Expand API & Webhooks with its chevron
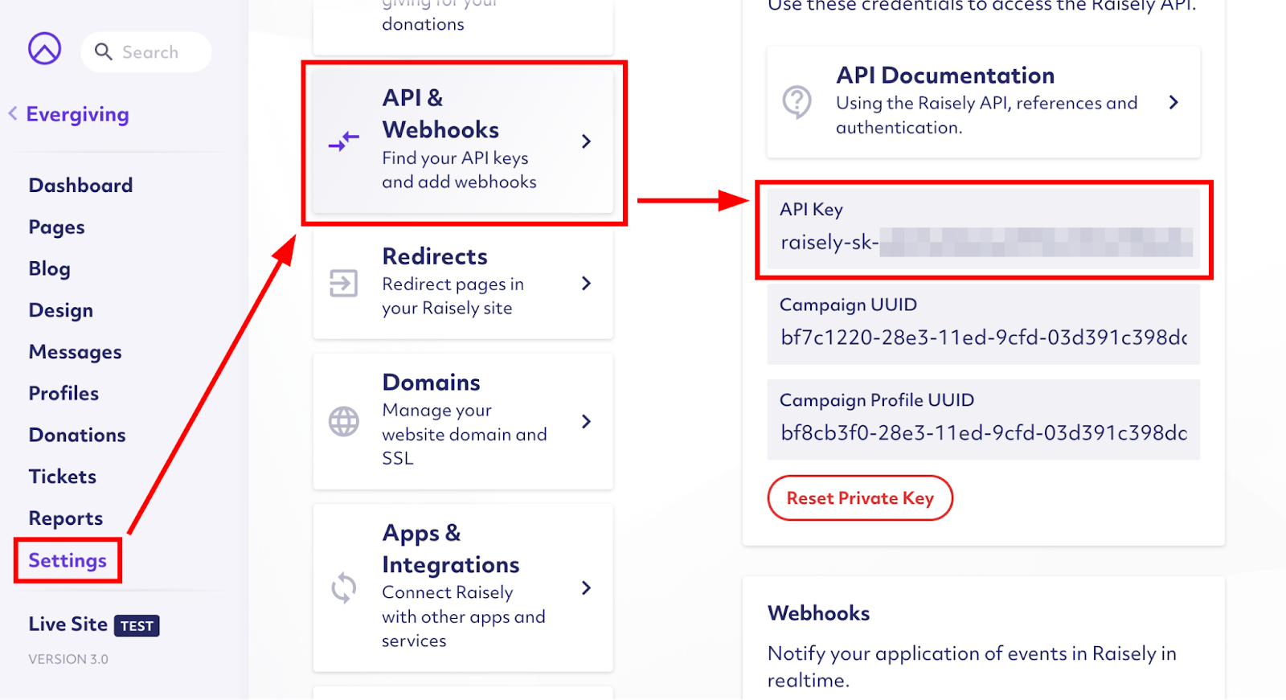Screen dimensions: 1286x700 click(x=587, y=141)
